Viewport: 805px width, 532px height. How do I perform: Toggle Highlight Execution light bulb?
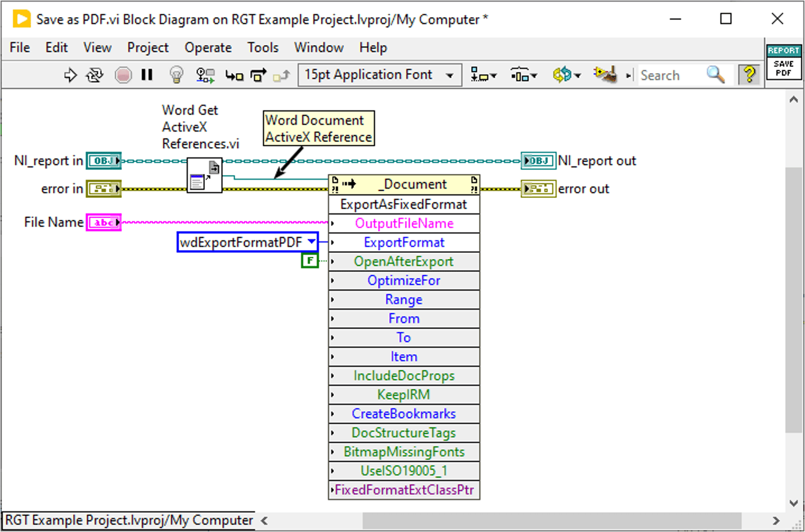coord(176,75)
